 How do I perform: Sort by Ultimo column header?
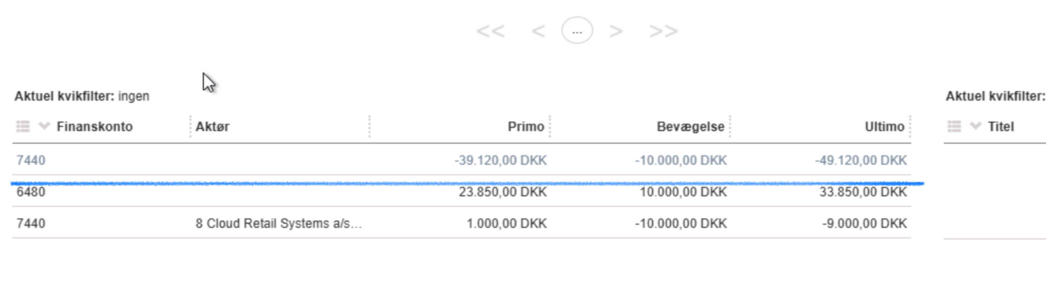pyautogui.click(x=884, y=127)
